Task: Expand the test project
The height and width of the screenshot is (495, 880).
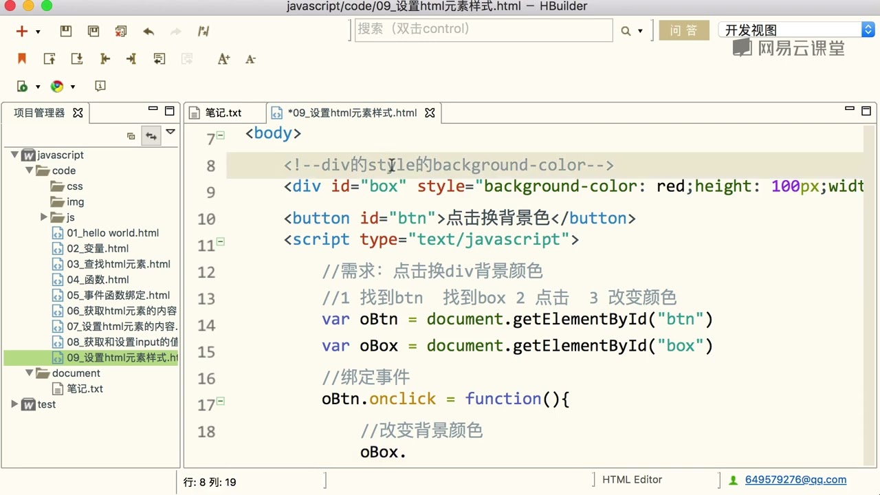Action: pos(14,404)
